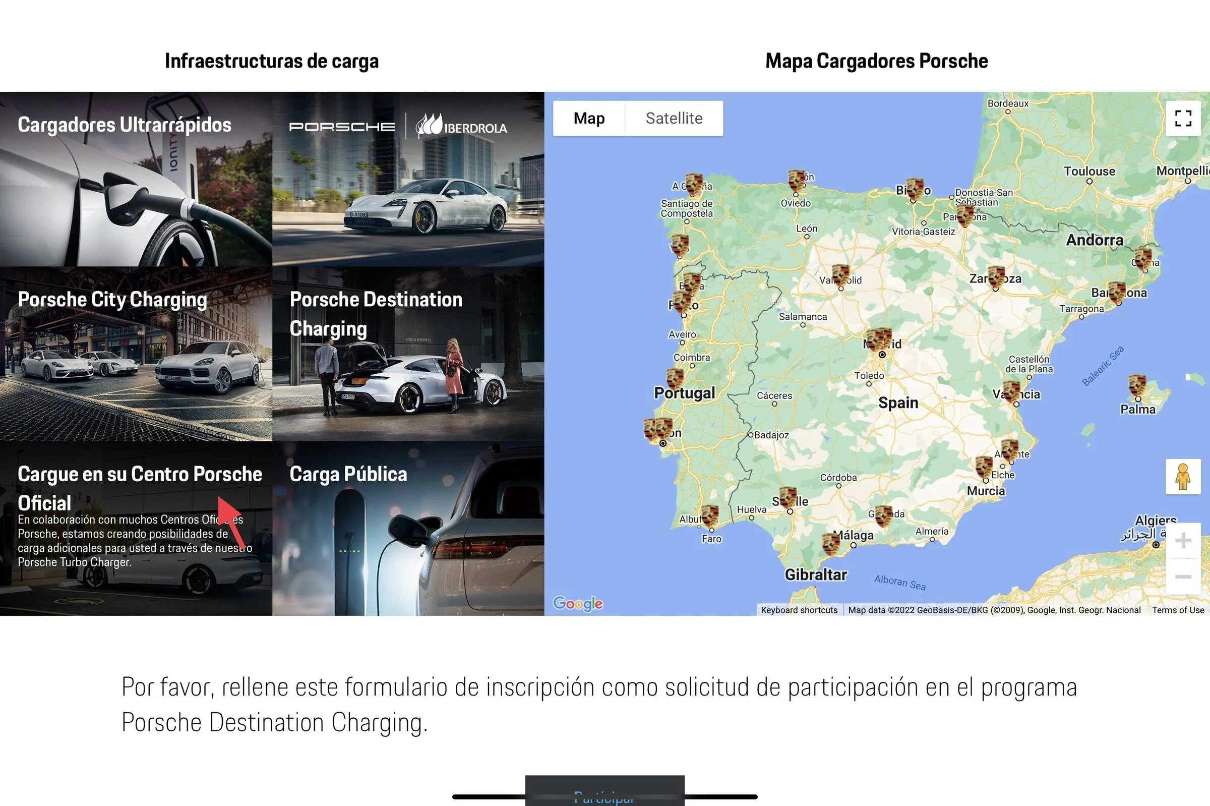Open Cargue en su Centro Porsche Oficial tile
This screenshot has height=806, width=1210.
(x=136, y=529)
